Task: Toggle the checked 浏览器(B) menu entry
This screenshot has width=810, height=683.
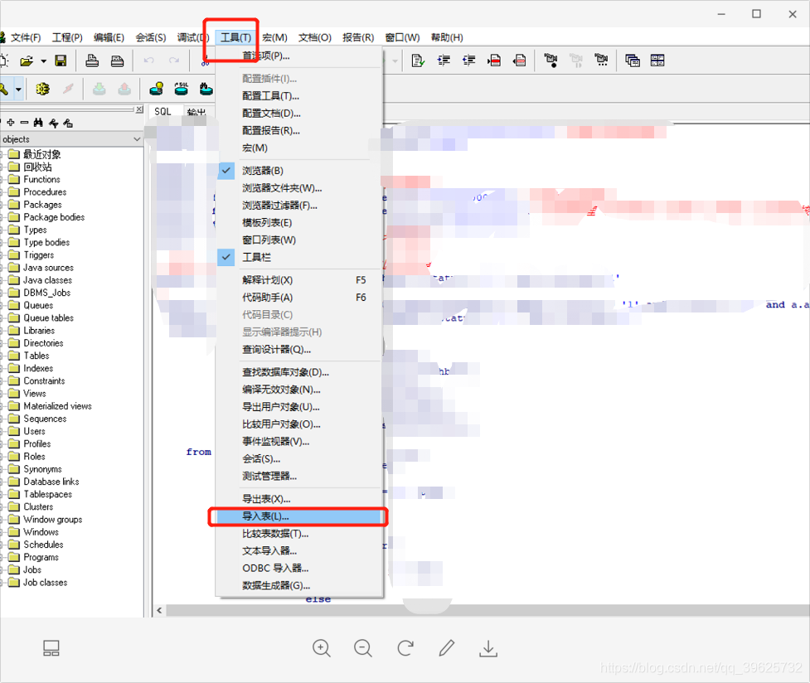Action: coord(299,171)
